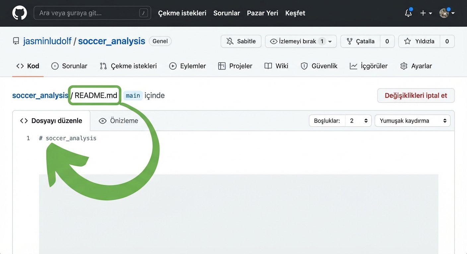Switch to the Önizleme preview tab

[x=118, y=121]
